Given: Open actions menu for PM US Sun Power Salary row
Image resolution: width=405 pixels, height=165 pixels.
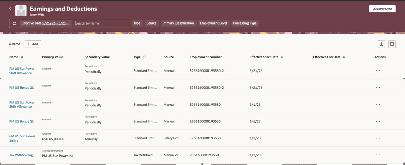Looking at the screenshot, I should (x=378, y=138).
